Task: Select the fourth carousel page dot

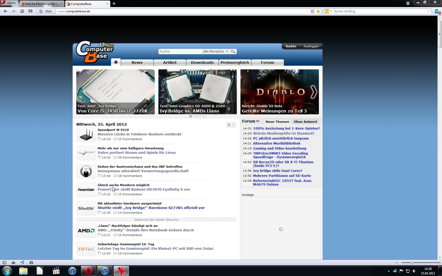Action: click(205, 116)
